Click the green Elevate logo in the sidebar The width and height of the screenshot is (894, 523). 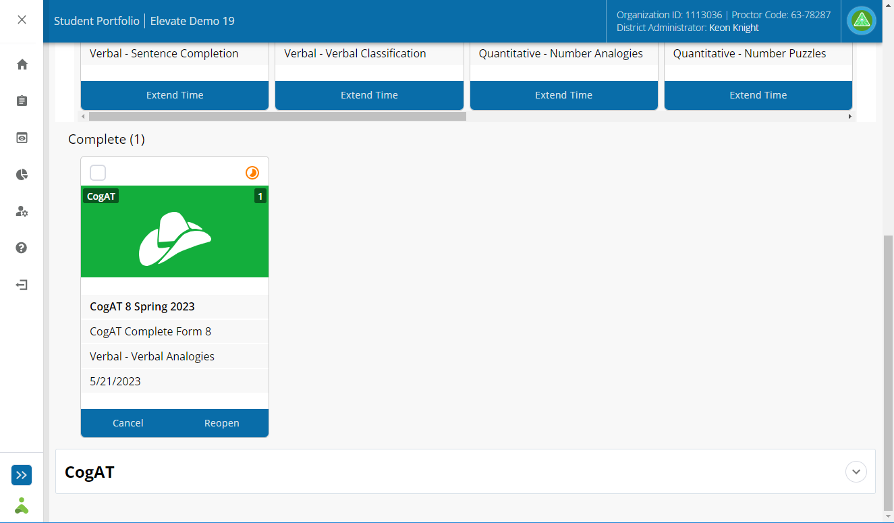pyautogui.click(x=22, y=505)
